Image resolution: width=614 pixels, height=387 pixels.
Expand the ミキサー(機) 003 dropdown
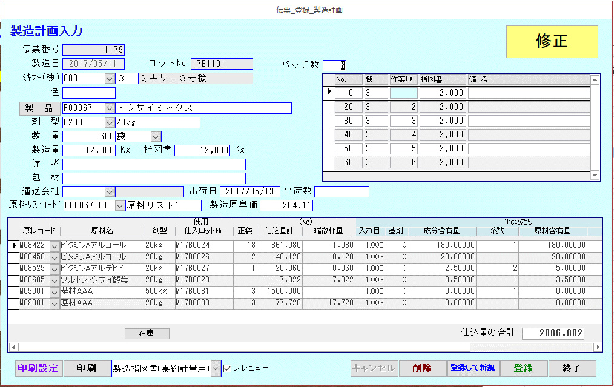110,78
